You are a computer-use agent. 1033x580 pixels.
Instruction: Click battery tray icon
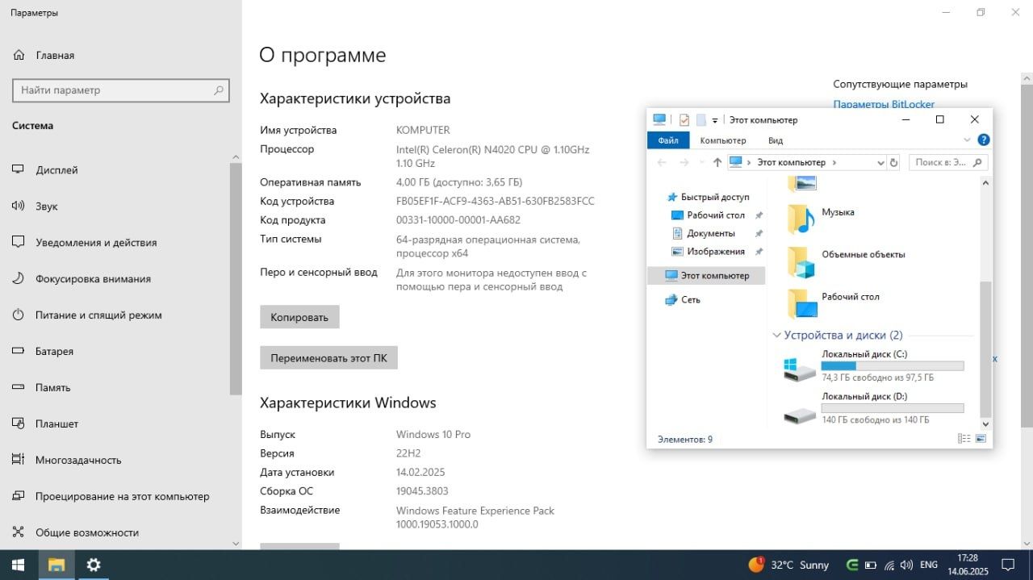[x=872, y=565]
